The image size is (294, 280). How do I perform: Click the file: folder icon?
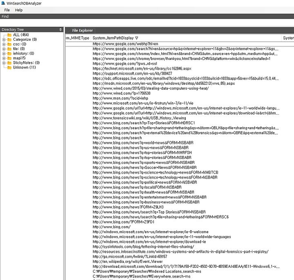(9, 49)
